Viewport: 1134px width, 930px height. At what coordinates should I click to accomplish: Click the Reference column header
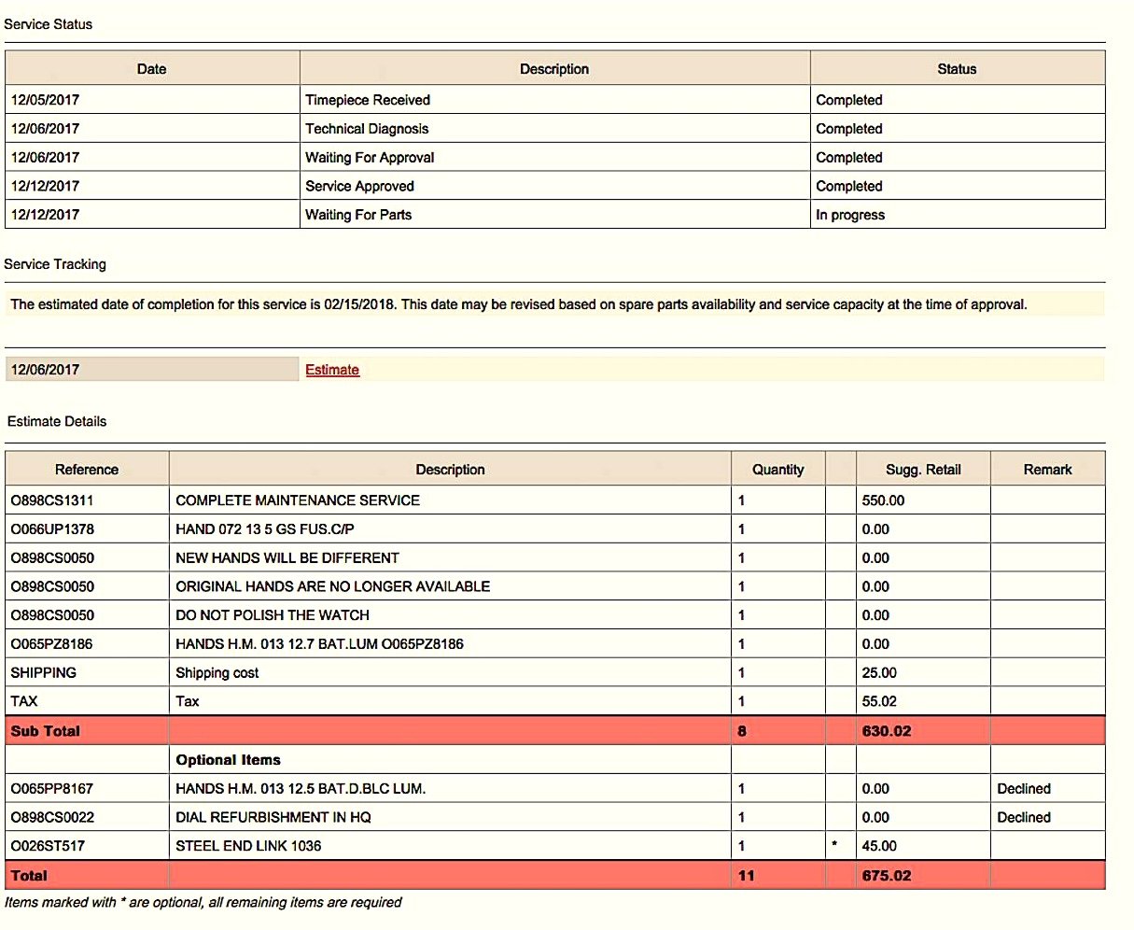87,470
